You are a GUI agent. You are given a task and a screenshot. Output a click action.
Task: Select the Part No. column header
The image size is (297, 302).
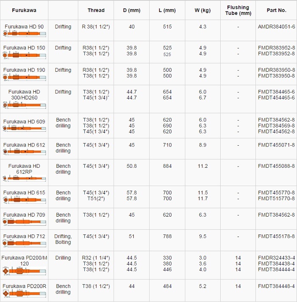pyautogui.click(x=276, y=10)
